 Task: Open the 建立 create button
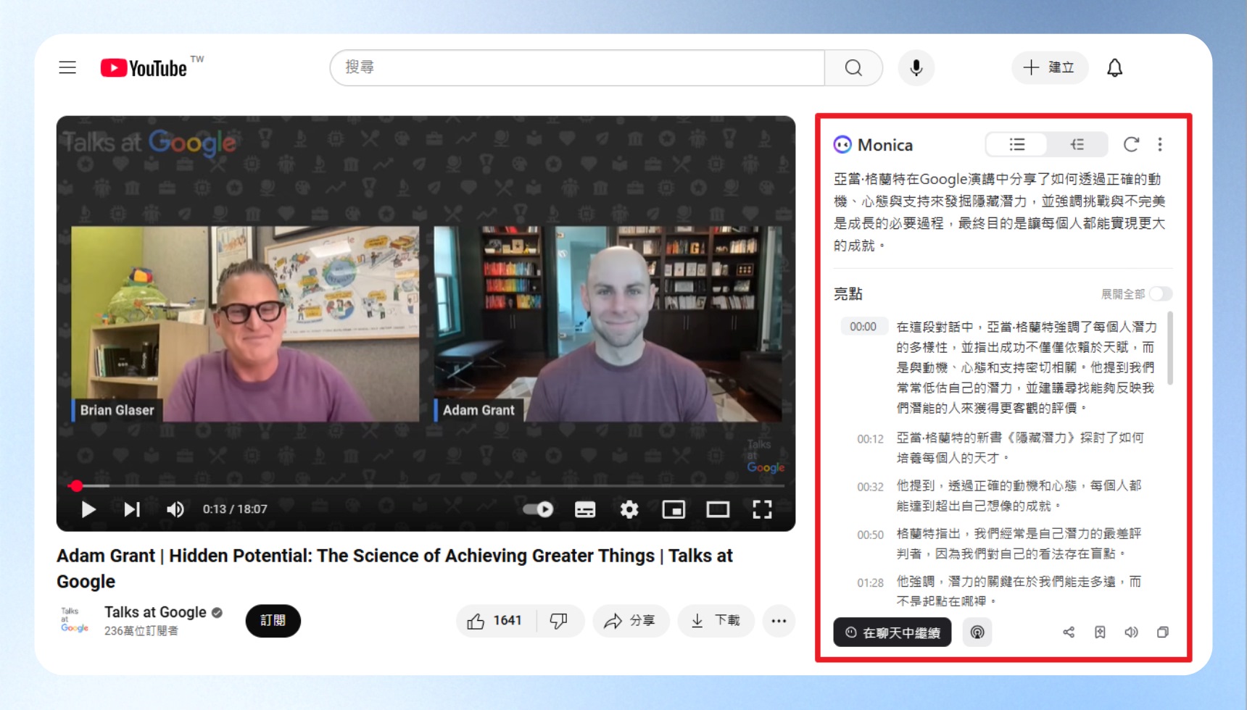(x=1049, y=67)
